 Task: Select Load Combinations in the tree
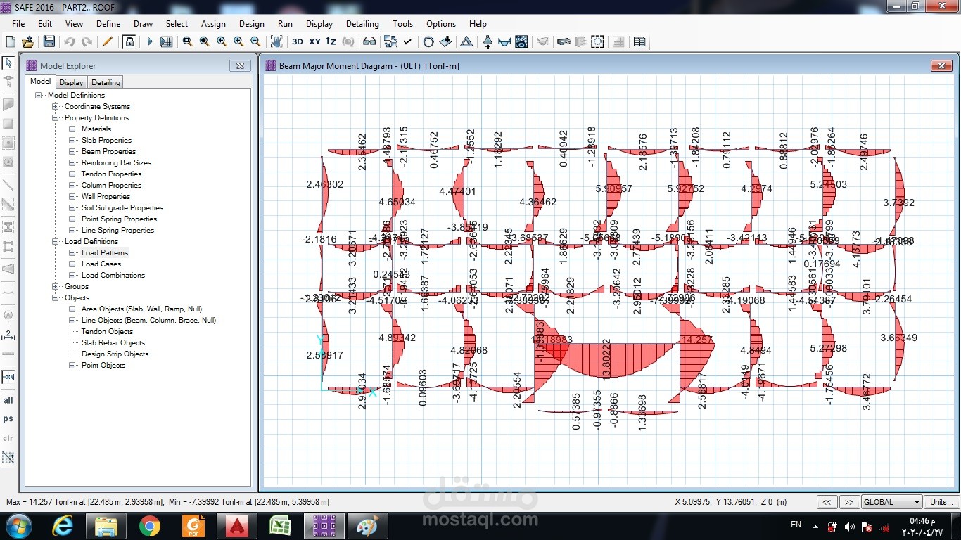(x=113, y=276)
